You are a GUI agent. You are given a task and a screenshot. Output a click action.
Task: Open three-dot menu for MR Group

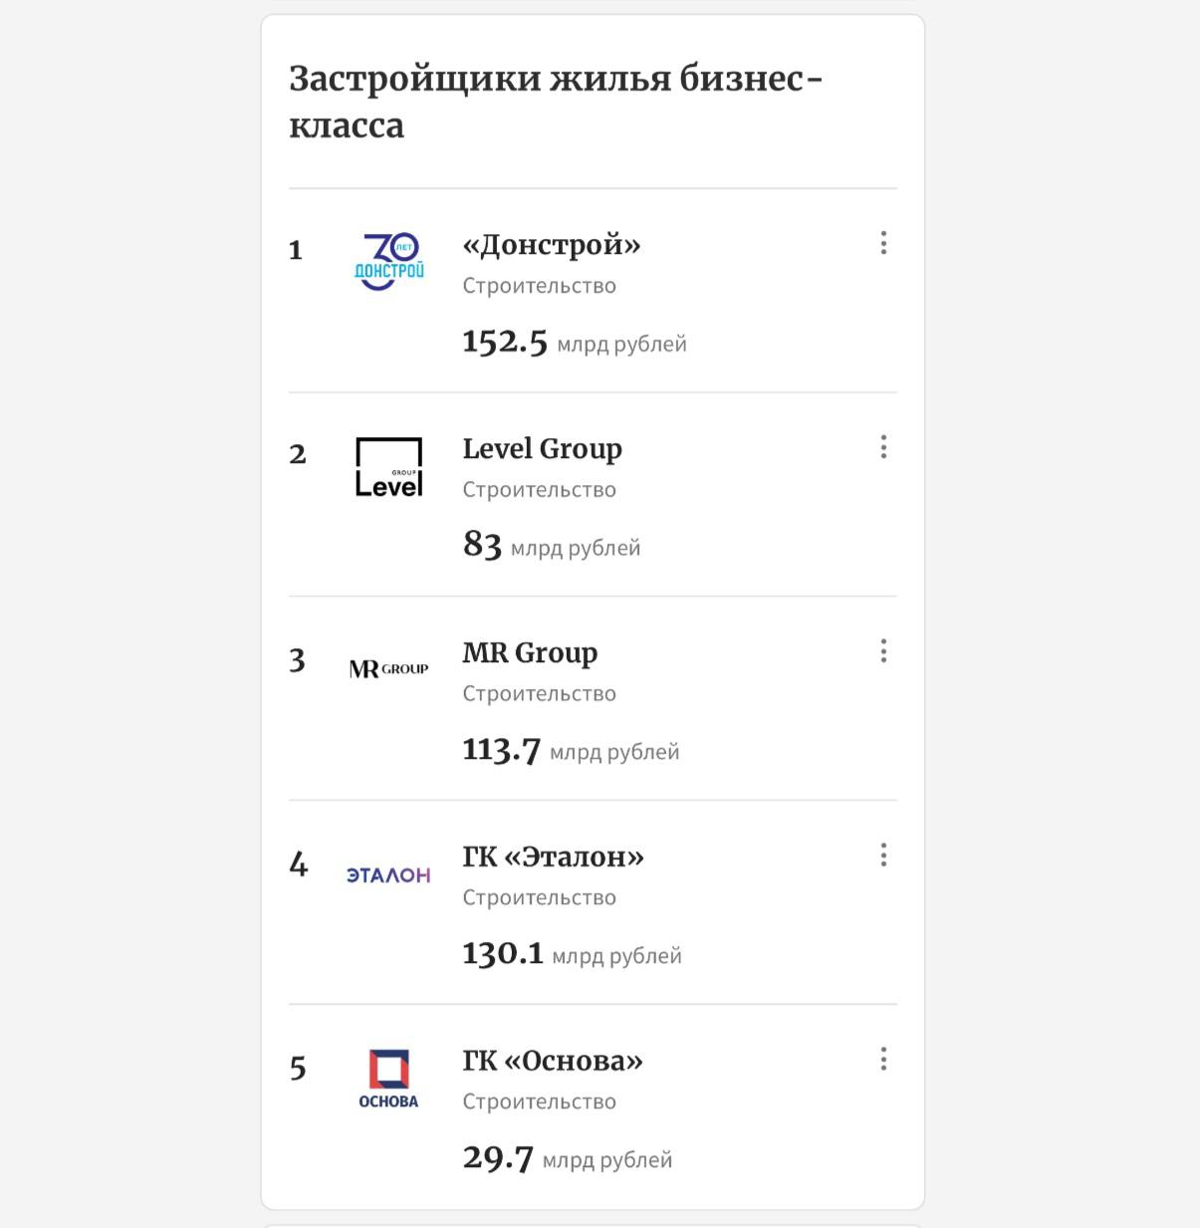(883, 651)
